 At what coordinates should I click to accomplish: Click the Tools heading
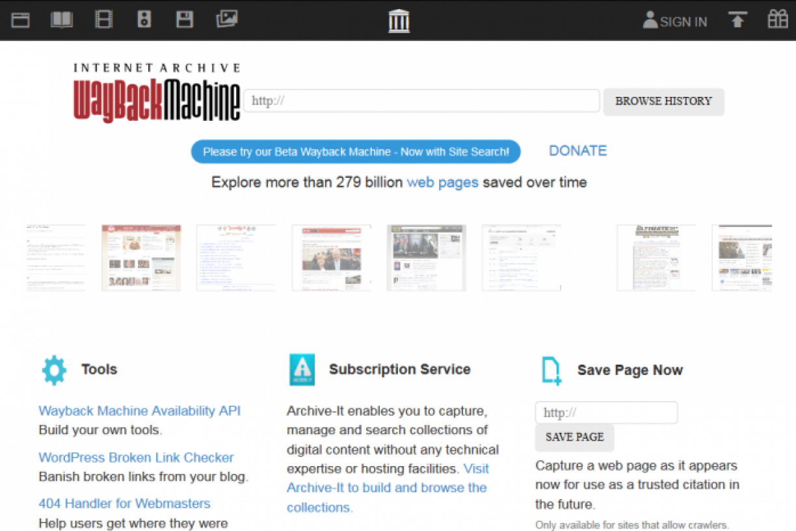[99, 369]
